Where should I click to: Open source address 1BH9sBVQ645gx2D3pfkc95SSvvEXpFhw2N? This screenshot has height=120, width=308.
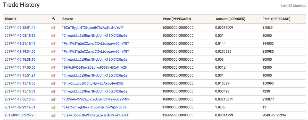click(95, 68)
